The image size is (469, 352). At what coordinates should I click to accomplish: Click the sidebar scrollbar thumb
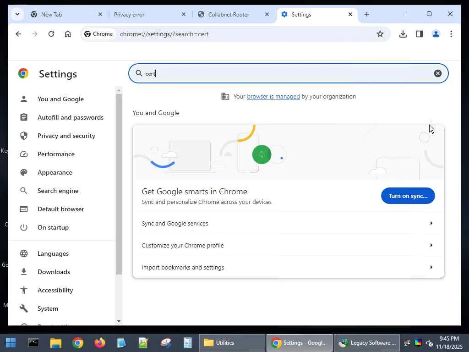tap(119, 184)
